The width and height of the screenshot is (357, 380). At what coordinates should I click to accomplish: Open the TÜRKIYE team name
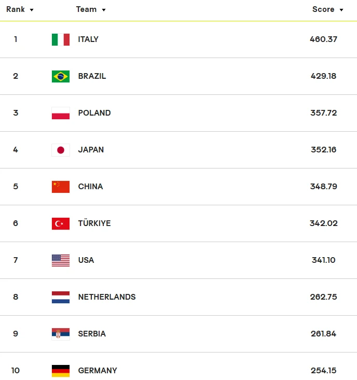pos(94,223)
